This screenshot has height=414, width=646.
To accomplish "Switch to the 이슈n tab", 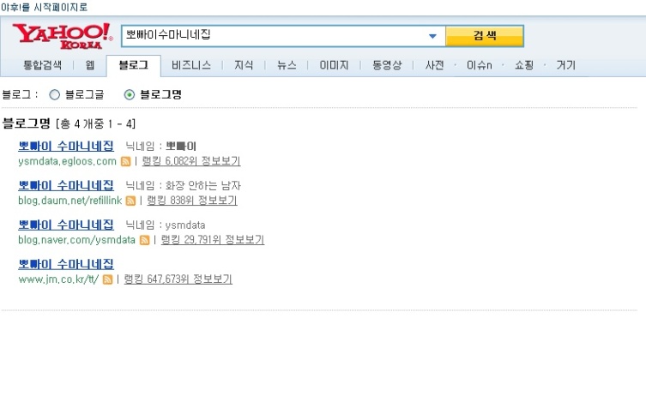I will 480,65.
